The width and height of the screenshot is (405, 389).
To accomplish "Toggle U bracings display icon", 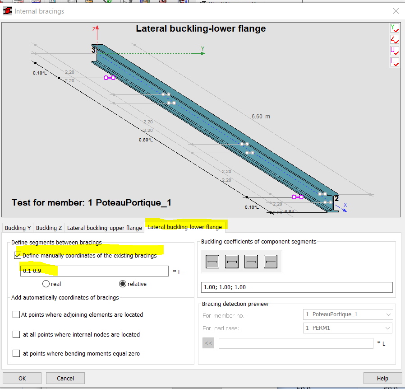I will pos(394,51).
